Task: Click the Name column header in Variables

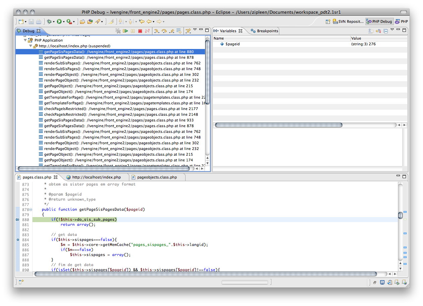Action: coord(281,38)
